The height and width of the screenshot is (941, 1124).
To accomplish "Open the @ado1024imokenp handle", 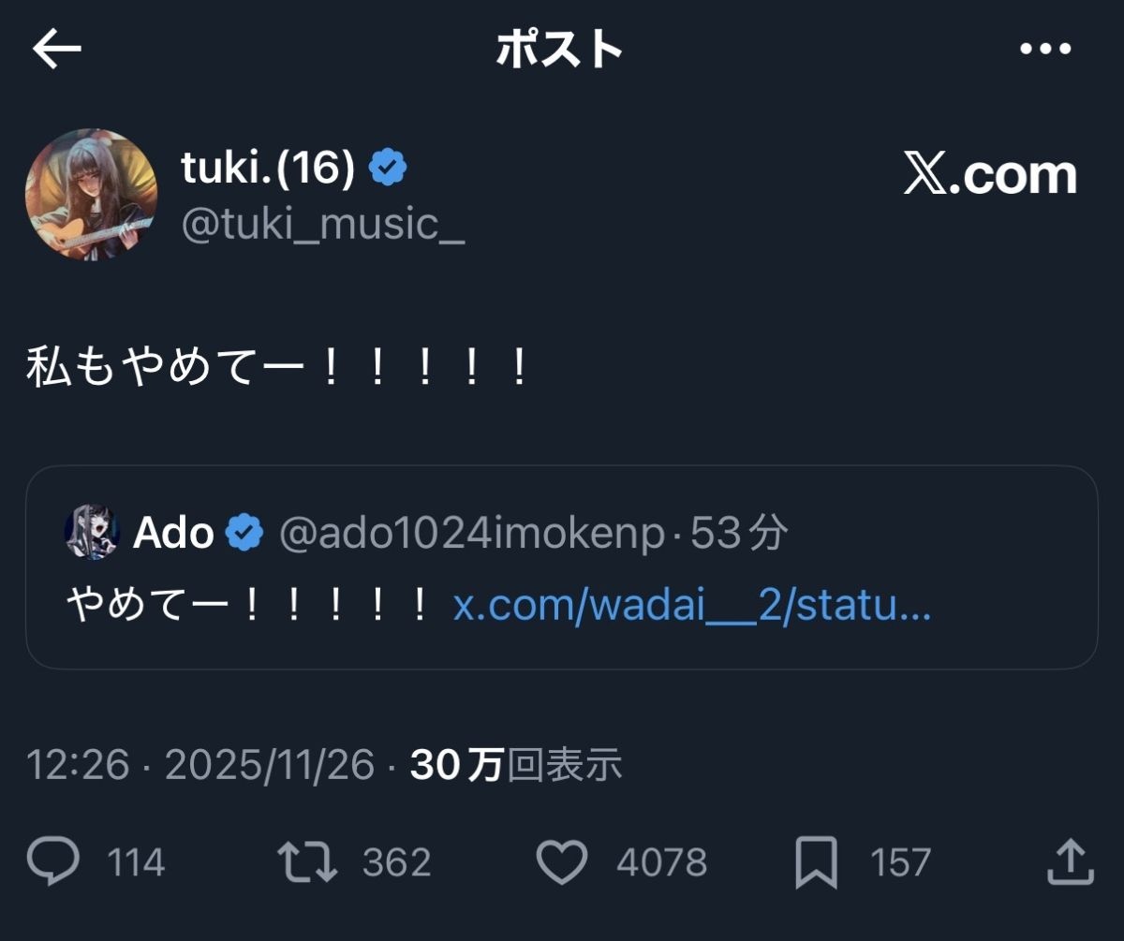I will pyautogui.click(x=472, y=534).
